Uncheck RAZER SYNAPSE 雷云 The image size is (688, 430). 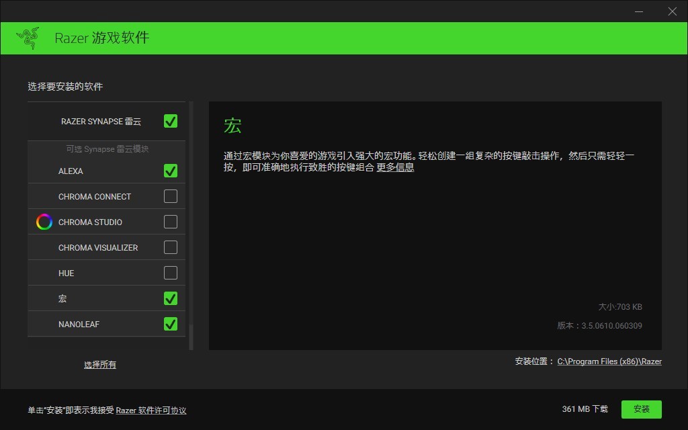click(x=171, y=121)
